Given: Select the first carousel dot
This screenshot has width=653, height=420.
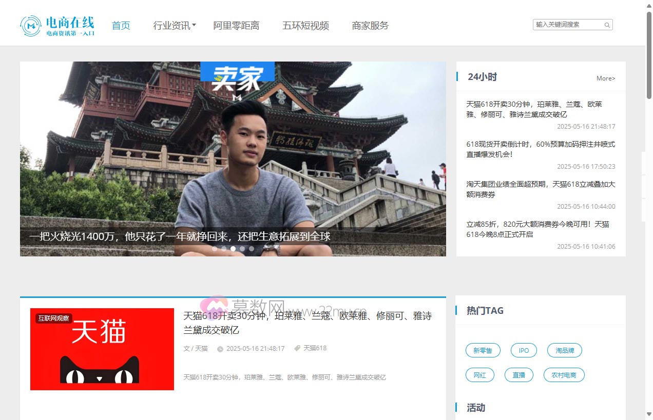Looking at the screenshot, I should click(215, 249).
